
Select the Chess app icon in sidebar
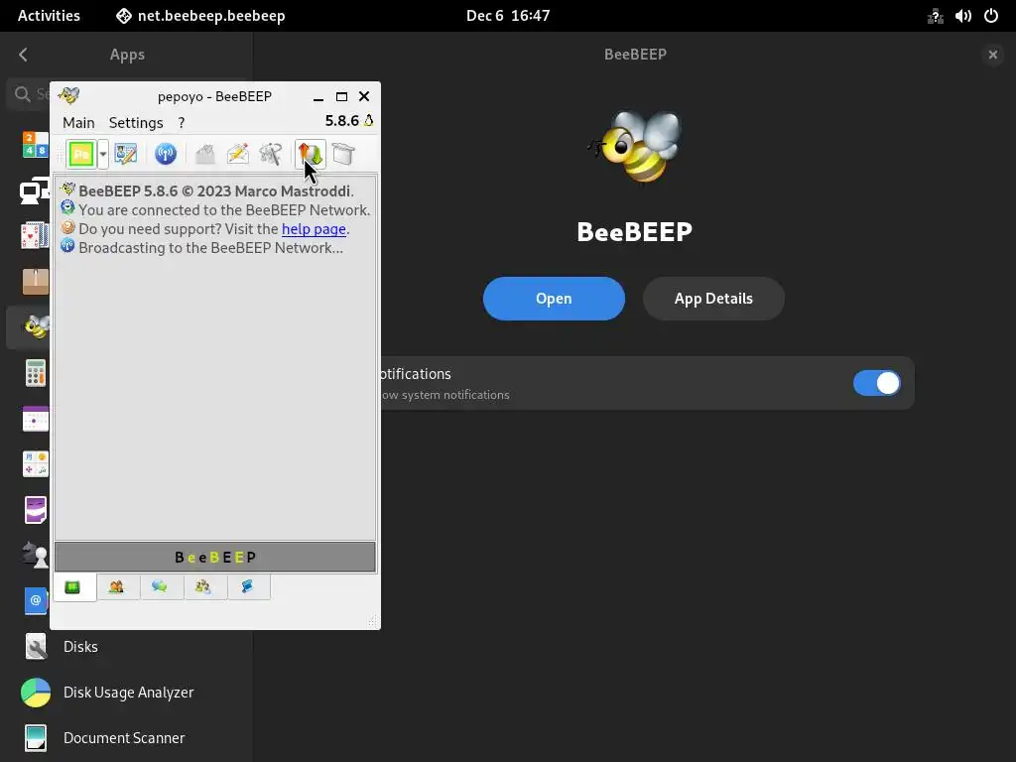(35, 556)
